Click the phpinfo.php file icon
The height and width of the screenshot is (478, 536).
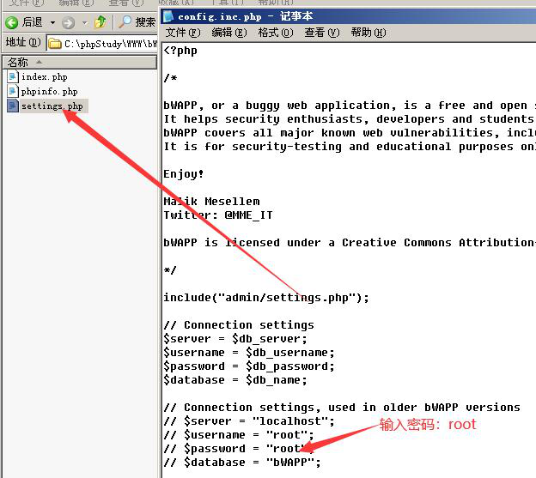pos(13,92)
